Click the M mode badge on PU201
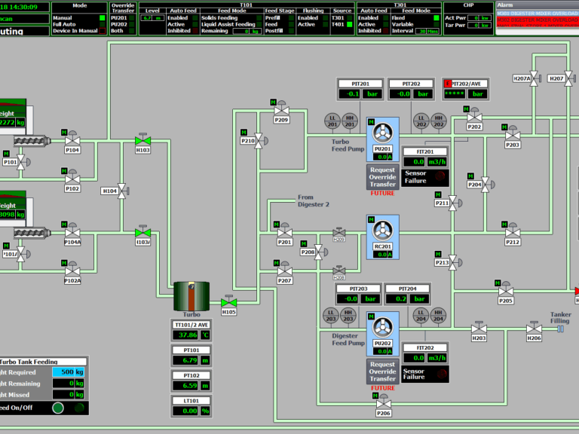This screenshot has width=579, height=434. pyautogui.click(x=372, y=122)
